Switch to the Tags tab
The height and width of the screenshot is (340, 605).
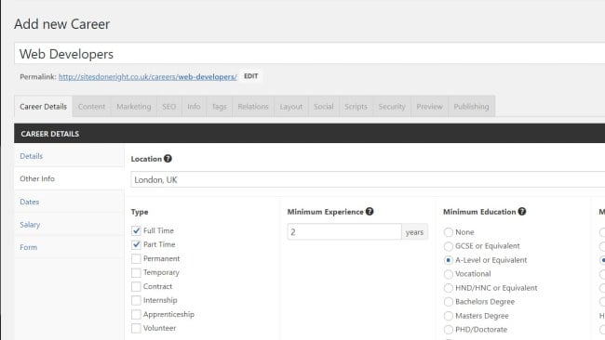point(219,107)
